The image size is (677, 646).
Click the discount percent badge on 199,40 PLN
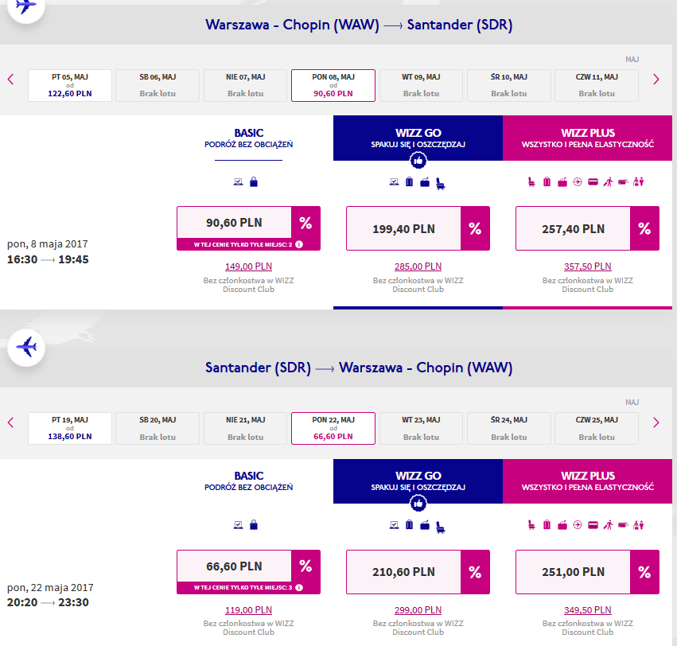475,228
